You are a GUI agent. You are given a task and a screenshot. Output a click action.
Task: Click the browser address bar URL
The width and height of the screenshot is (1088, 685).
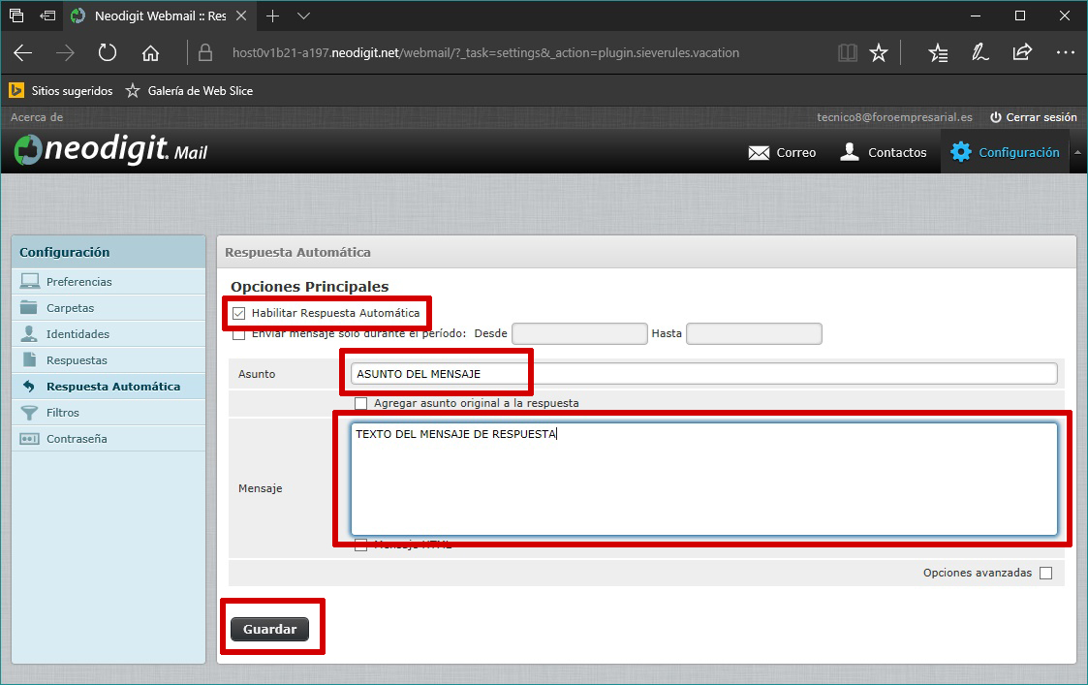coord(485,52)
